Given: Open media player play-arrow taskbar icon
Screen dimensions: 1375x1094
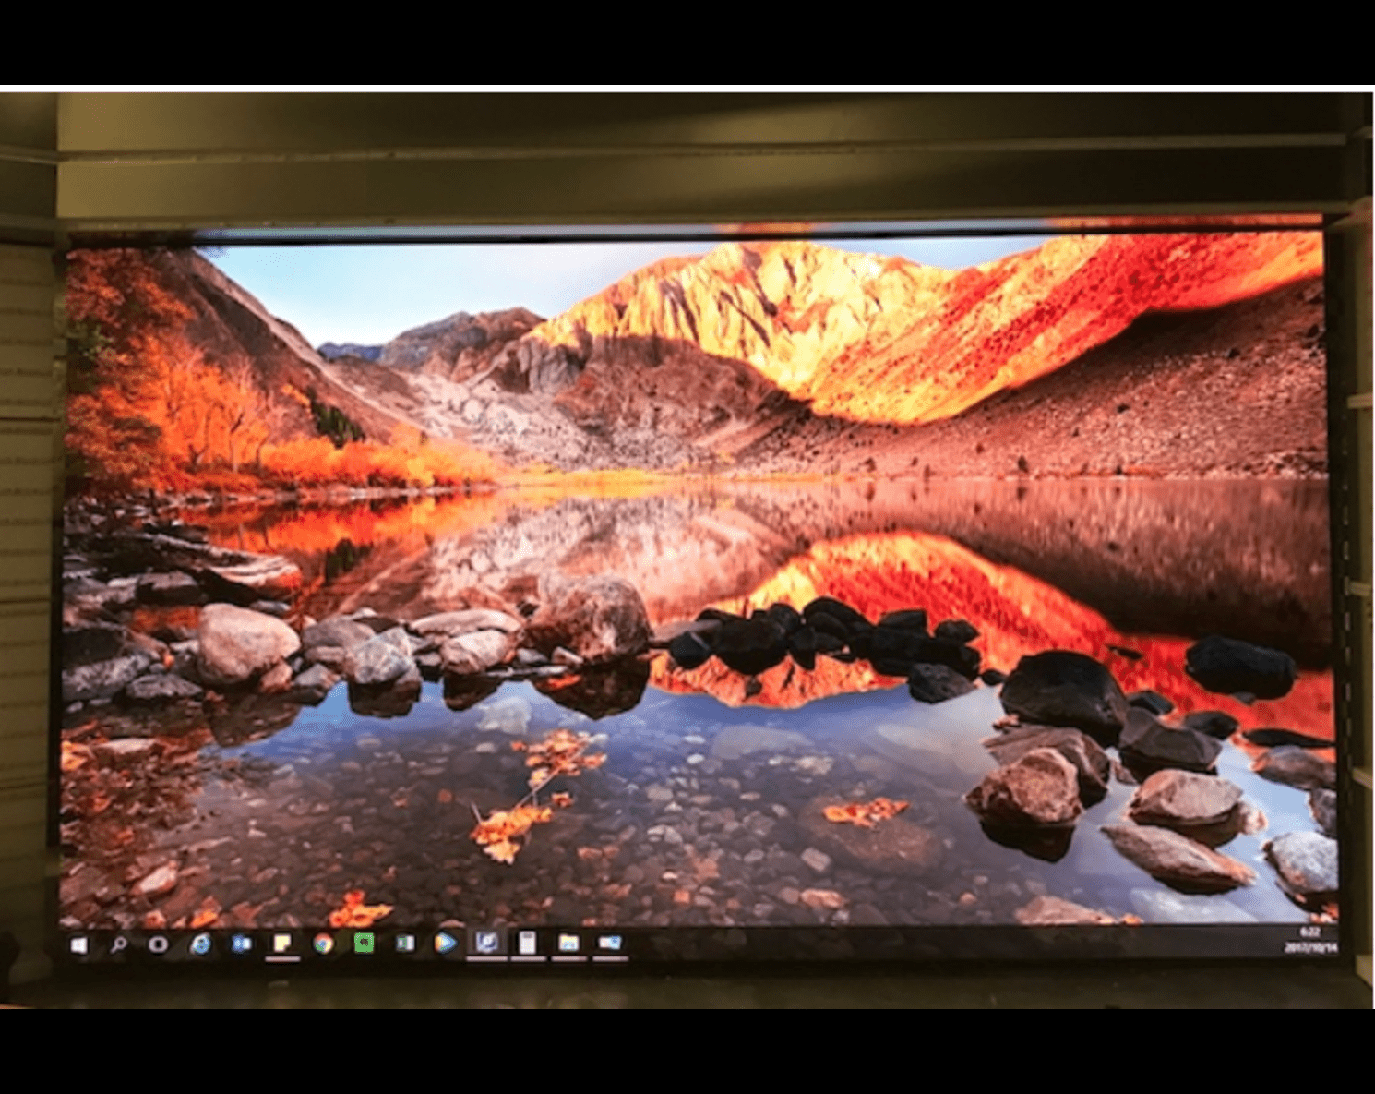Looking at the screenshot, I should click(x=446, y=943).
